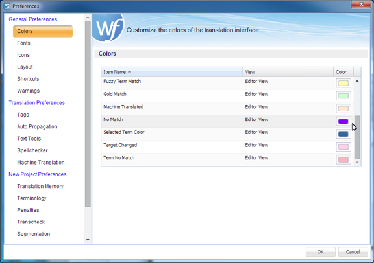Click the Cancel button
This screenshot has width=374, height=263.
coord(353,252)
